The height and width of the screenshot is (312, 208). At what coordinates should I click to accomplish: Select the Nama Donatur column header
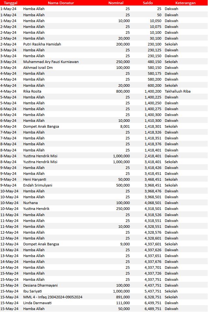pos(61,3)
